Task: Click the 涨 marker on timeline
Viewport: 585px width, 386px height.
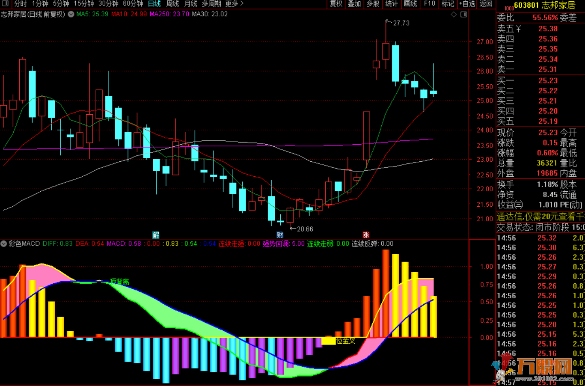Action: tap(366, 235)
